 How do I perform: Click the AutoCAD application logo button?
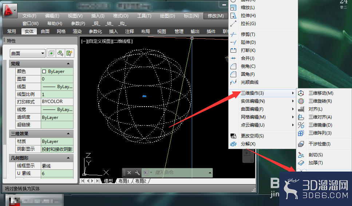click(x=10, y=11)
